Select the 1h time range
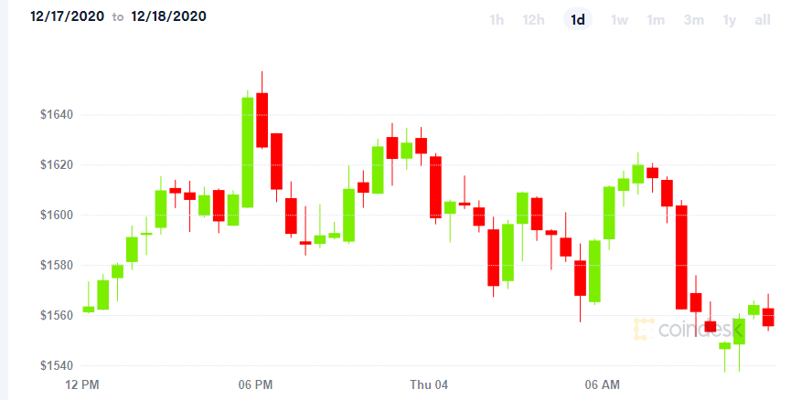 click(497, 20)
